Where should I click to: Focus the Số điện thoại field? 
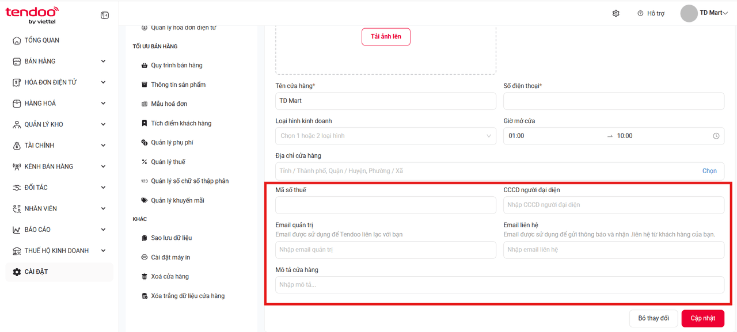pyautogui.click(x=614, y=101)
